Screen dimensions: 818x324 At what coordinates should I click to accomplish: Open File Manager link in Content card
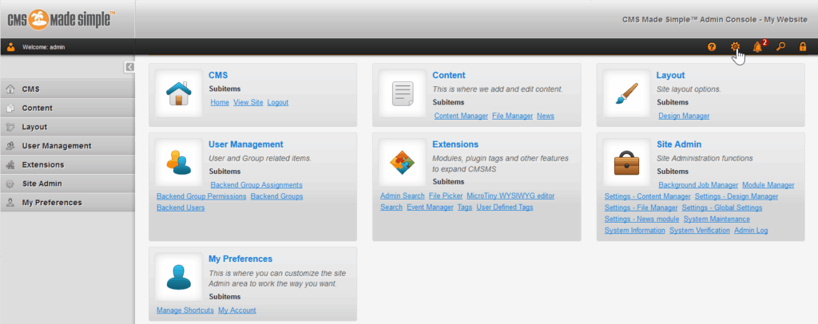click(x=512, y=117)
